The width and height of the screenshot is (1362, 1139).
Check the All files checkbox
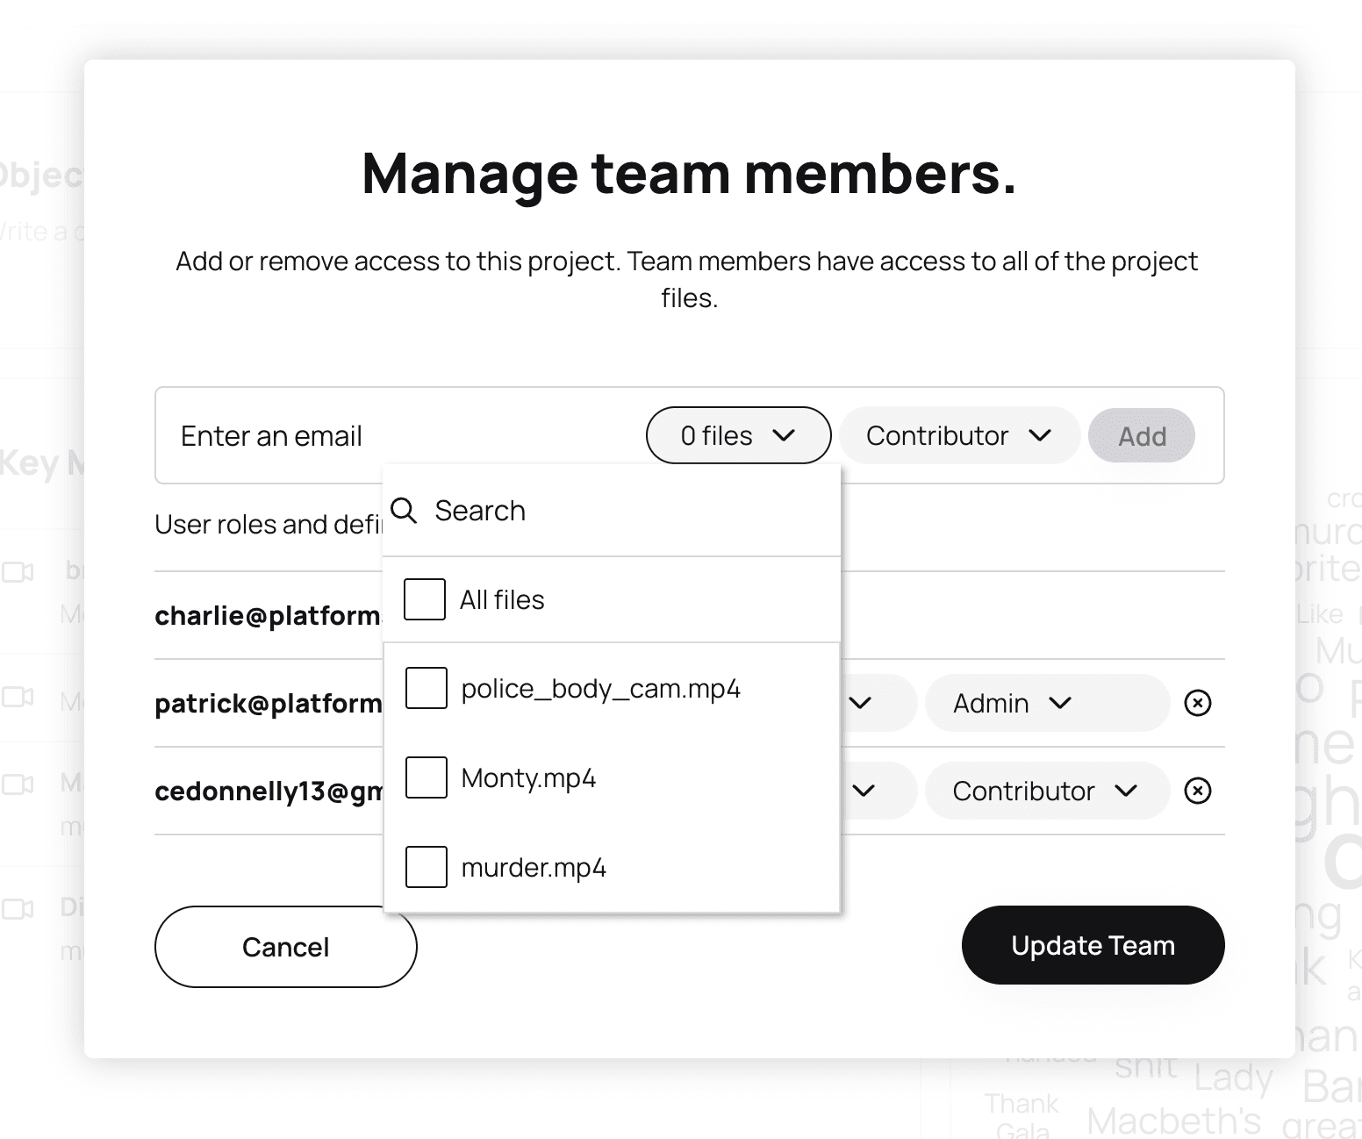tap(424, 599)
